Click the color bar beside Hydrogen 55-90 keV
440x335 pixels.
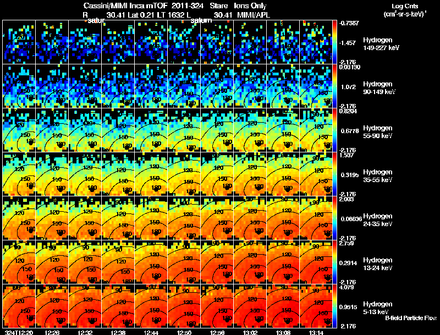(334, 130)
